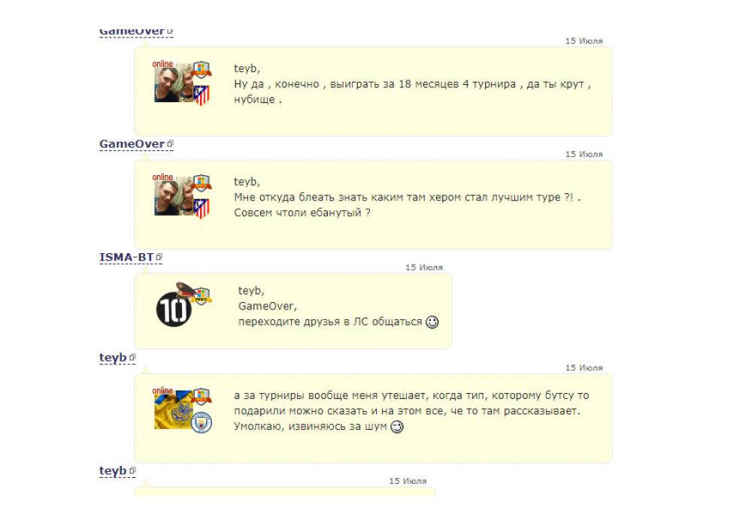Click the Atletico Madrid crest in first post

pos(202,95)
